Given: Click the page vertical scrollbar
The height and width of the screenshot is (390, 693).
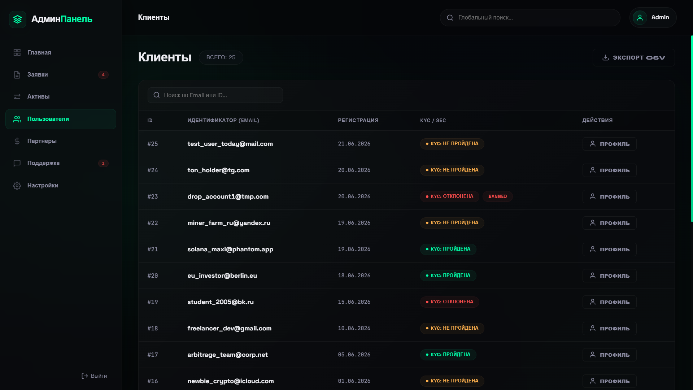Looking at the screenshot, I should pos(692,129).
